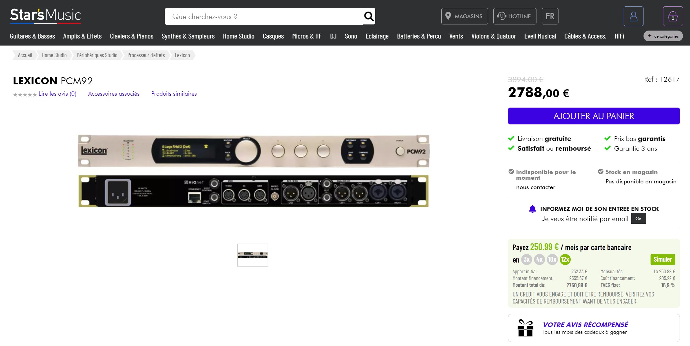Open Guitares & Basses menu
The height and width of the screenshot is (346, 690).
pyautogui.click(x=32, y=36)
